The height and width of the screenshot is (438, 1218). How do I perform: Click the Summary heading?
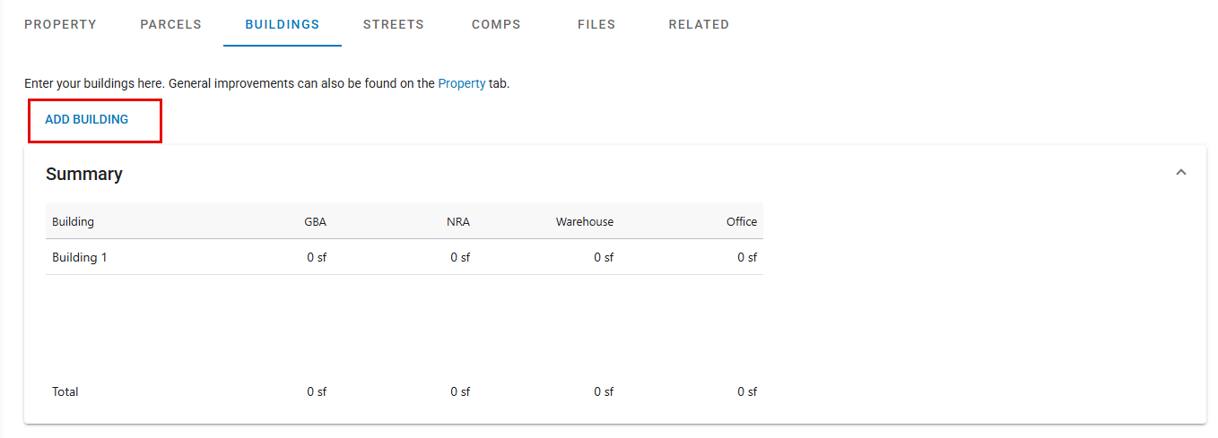tap(84, 174)
